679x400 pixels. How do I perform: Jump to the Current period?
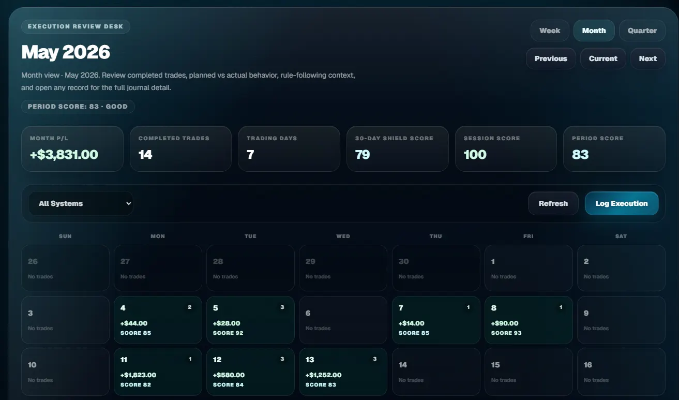[603, 58]
